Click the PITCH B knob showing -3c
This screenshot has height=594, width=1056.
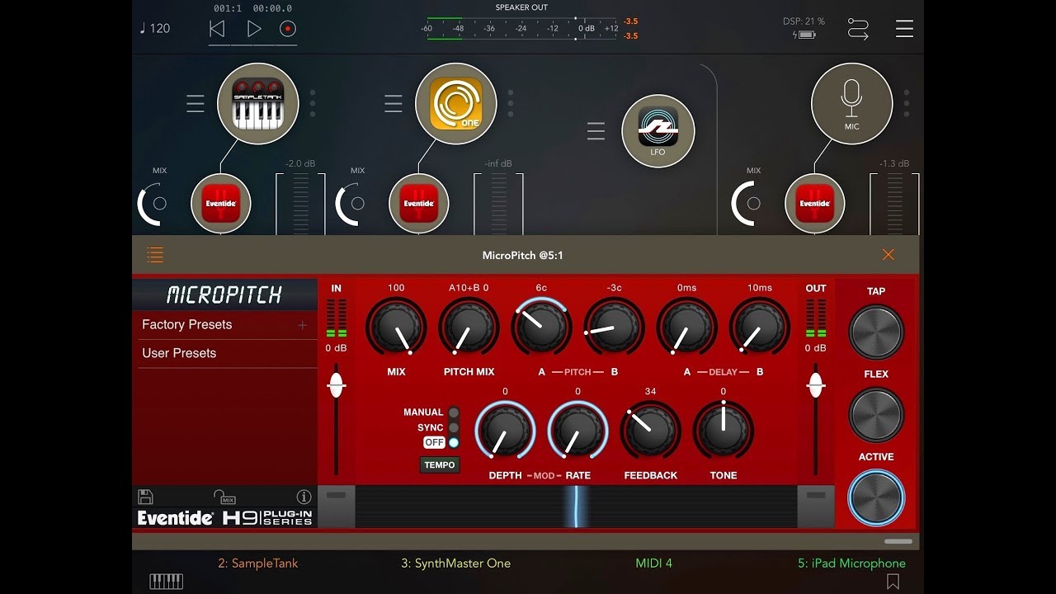pos(614,327)
